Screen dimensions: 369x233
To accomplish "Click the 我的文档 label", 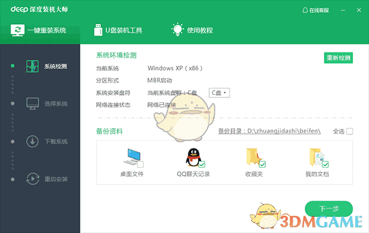I will 317,174.
